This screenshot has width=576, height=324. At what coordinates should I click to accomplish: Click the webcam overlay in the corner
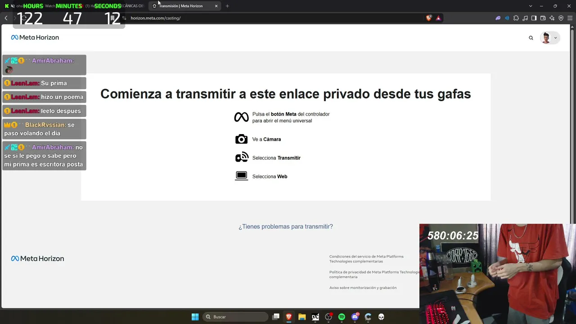pos(498,274)
